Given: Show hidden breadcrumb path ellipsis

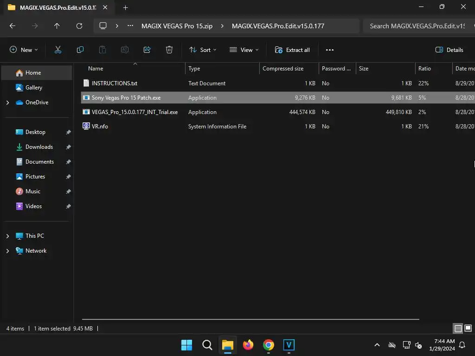Looking at the screenshot, I should [130, 26].
